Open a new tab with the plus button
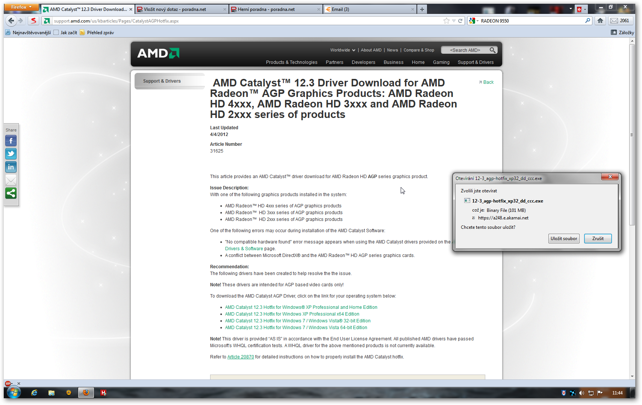Image resolution: width=642 pixels, height=405 pixels. 422,9
